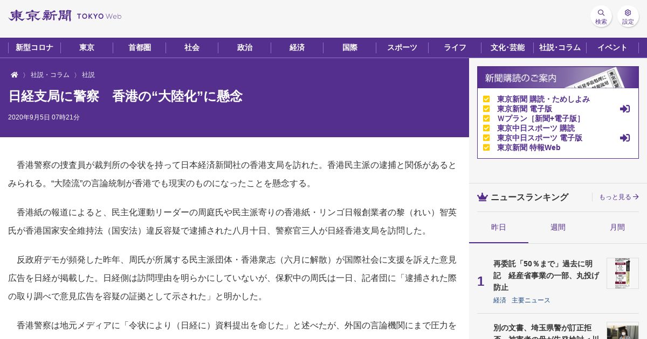Click the 経済 tag under ranking article 1
647x339 pixels.
coord(500,300)
